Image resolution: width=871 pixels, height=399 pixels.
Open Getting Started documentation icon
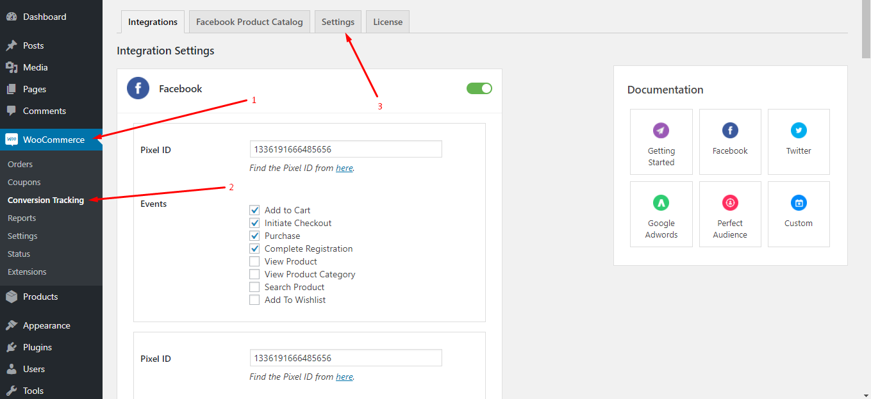coord(661,131)
